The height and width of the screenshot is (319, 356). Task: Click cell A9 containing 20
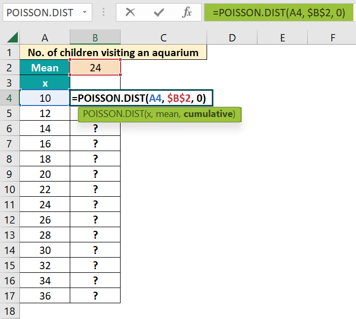pyautogui.click(x=45, y=174)
